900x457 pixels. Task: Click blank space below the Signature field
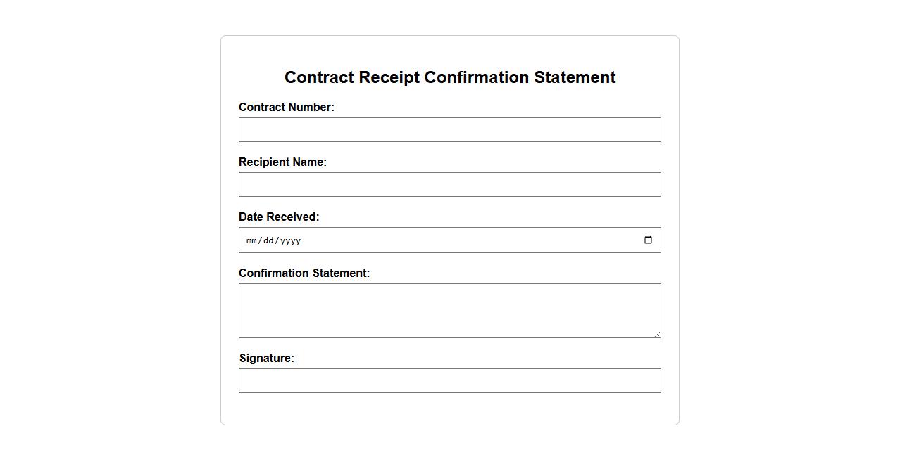(x=449, y=409)
